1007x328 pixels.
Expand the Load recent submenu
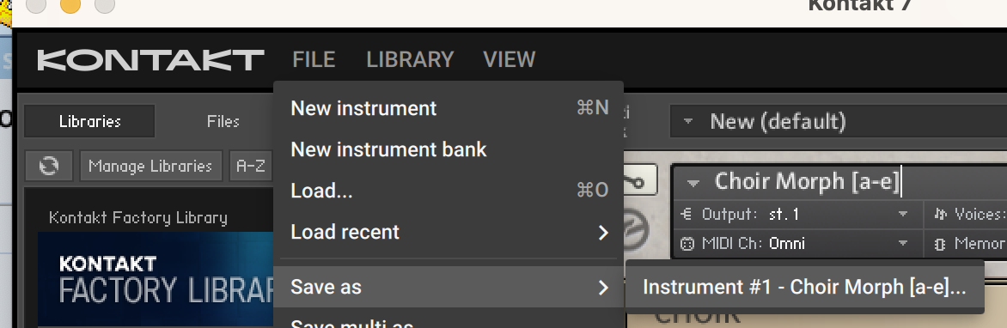tap(449, 233)
